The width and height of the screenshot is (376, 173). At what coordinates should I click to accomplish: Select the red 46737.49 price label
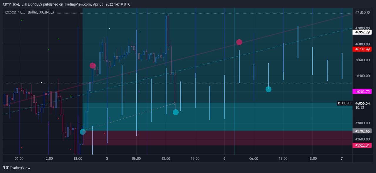(362, 49)
